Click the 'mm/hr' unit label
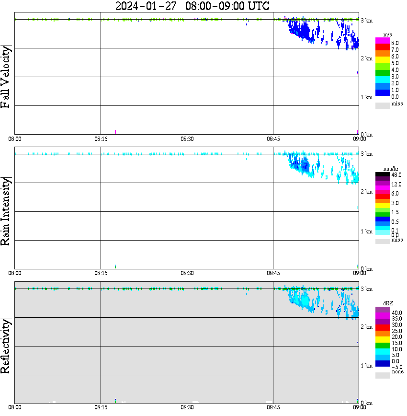 (391, 169)
